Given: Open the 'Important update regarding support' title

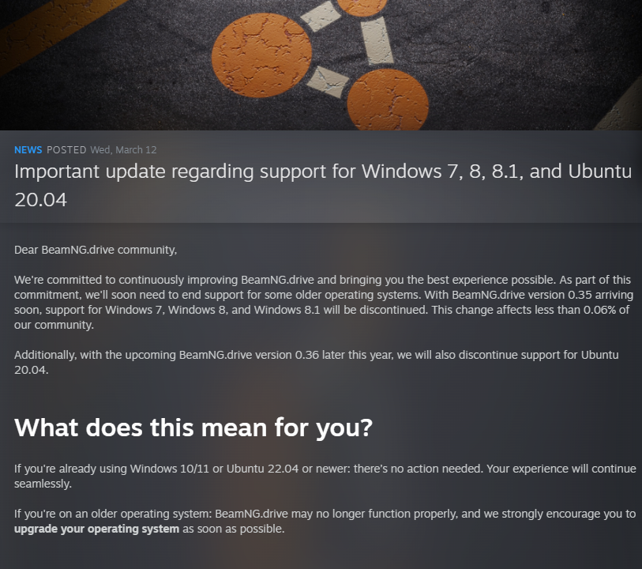Looking at the screenshot, I should [323, 185].
